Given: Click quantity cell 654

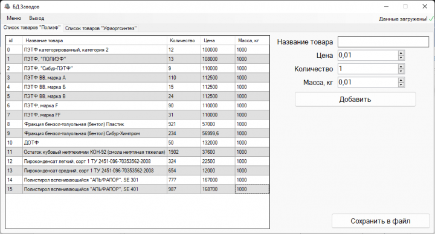Looking at the screenshot, I should point(184,170).
